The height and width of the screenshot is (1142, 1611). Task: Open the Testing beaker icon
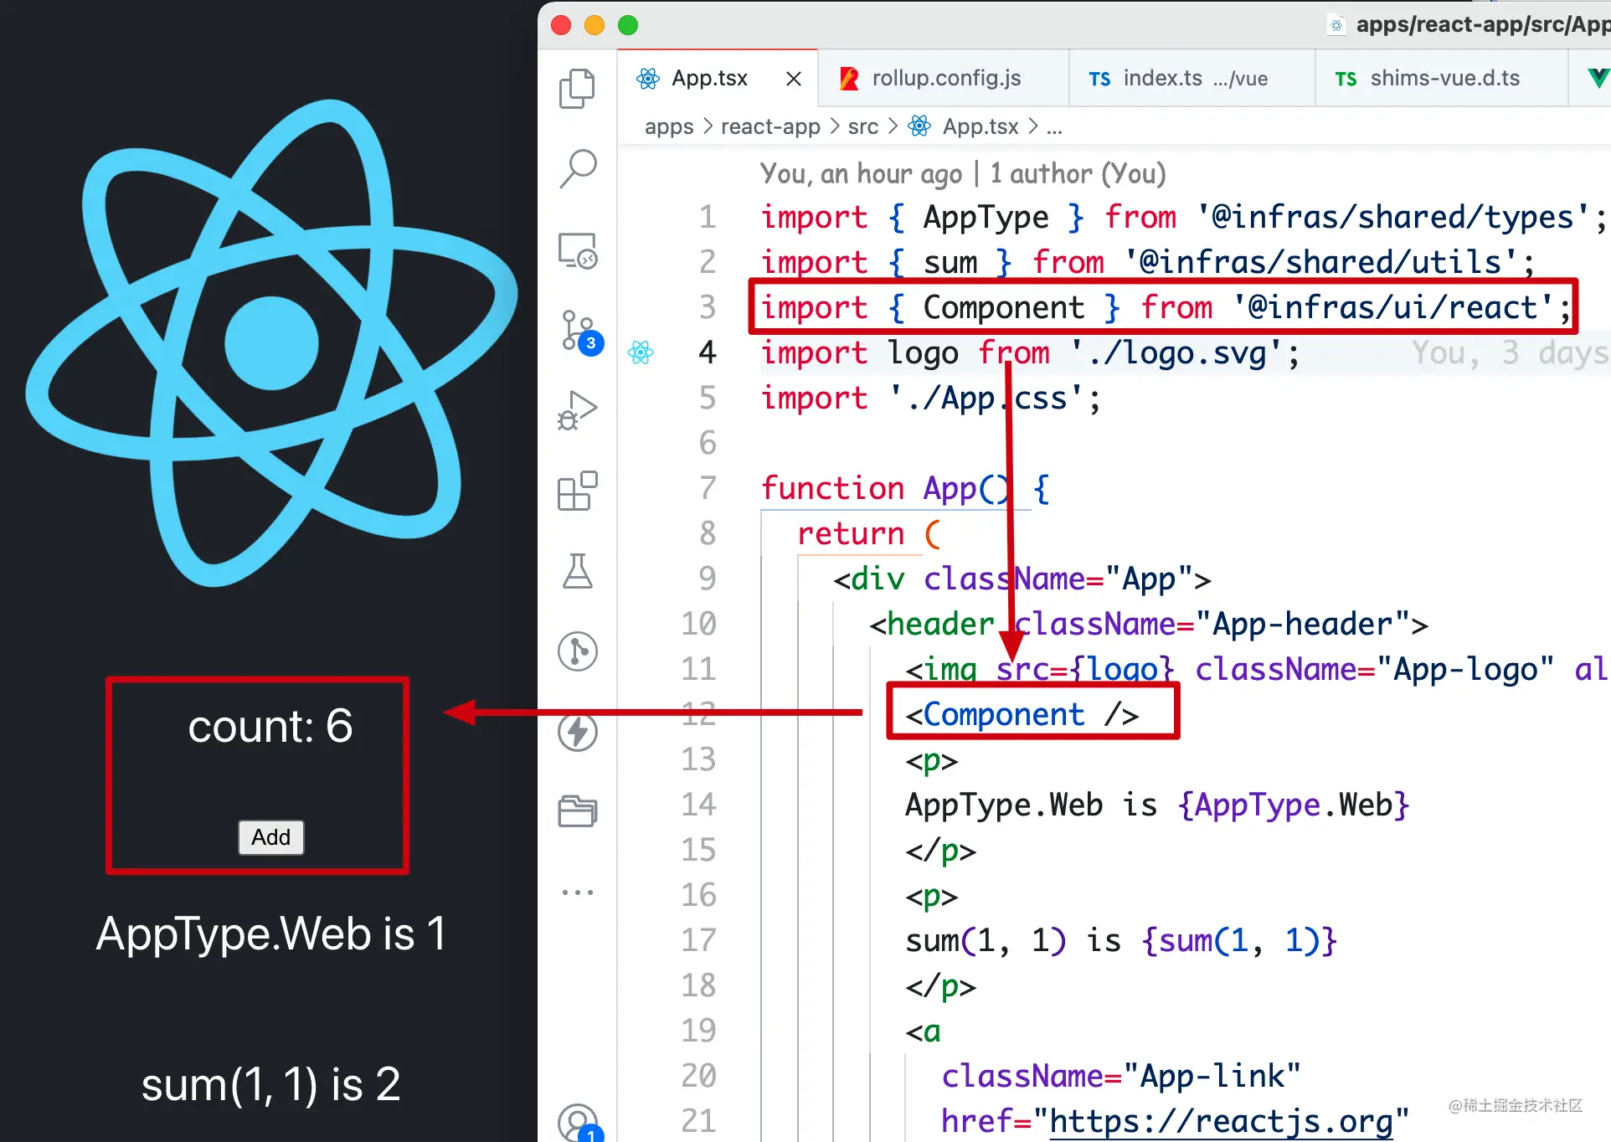pyautogui.click(x=577, y=571)
